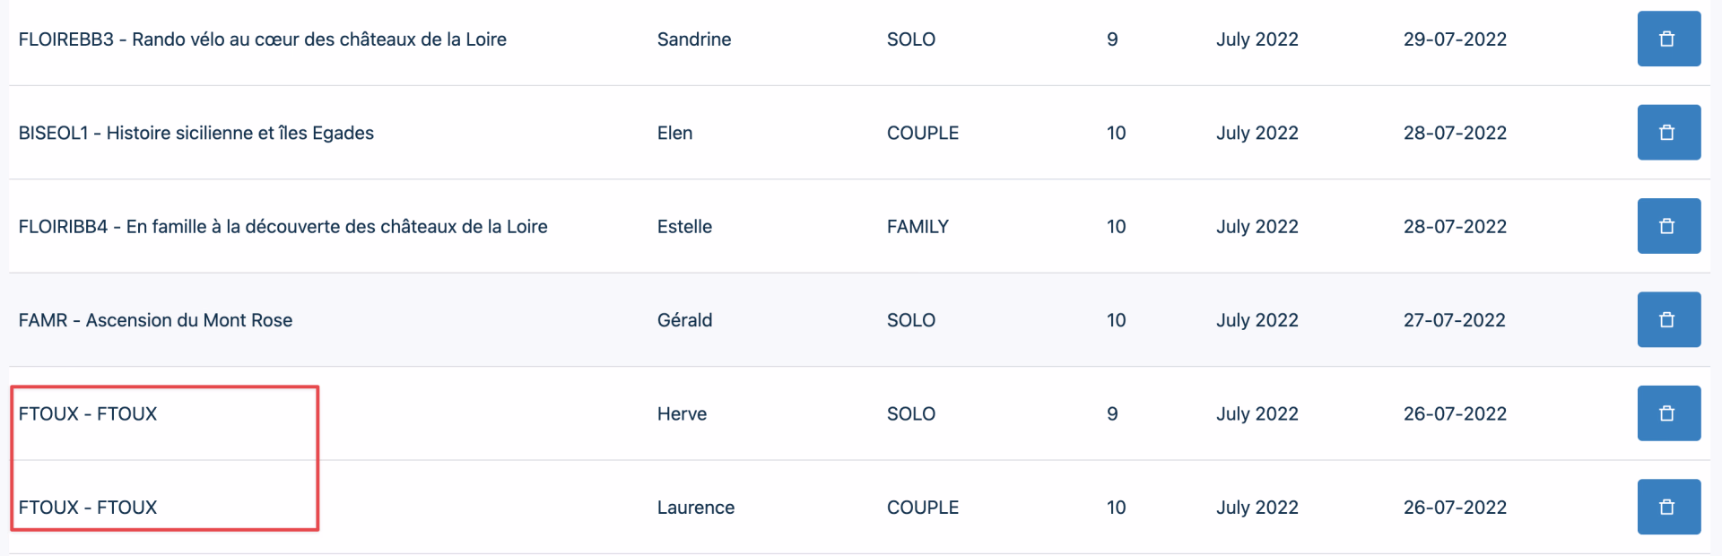Click the FAMILY type cell
Viewport: 1722px width, 556px height.
coord(918,227)
